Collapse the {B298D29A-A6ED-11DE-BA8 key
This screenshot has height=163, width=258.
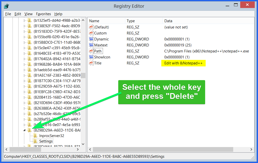[24, 130]
